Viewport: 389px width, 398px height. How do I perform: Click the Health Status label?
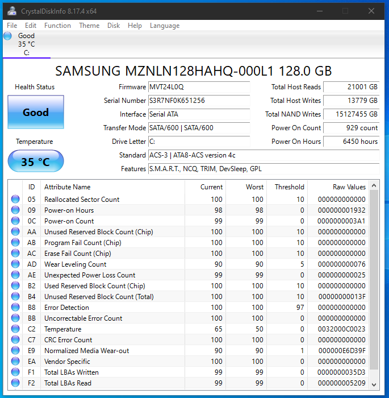click(x=35, y=87)
